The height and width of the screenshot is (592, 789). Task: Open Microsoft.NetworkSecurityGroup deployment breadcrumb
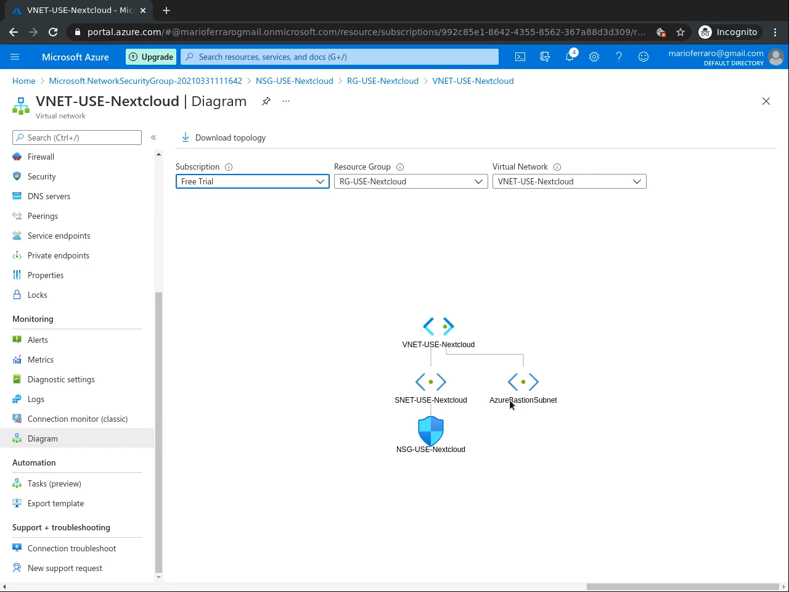click(145, 81)
